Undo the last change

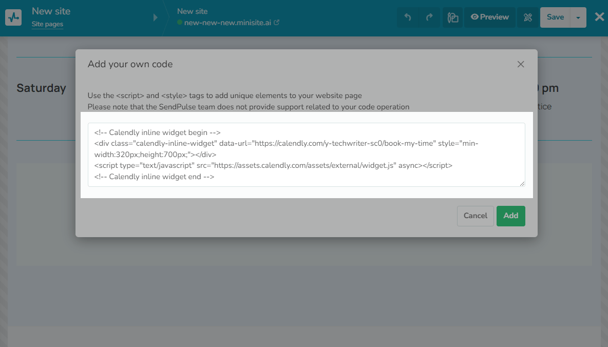click(x=407, y=17)
